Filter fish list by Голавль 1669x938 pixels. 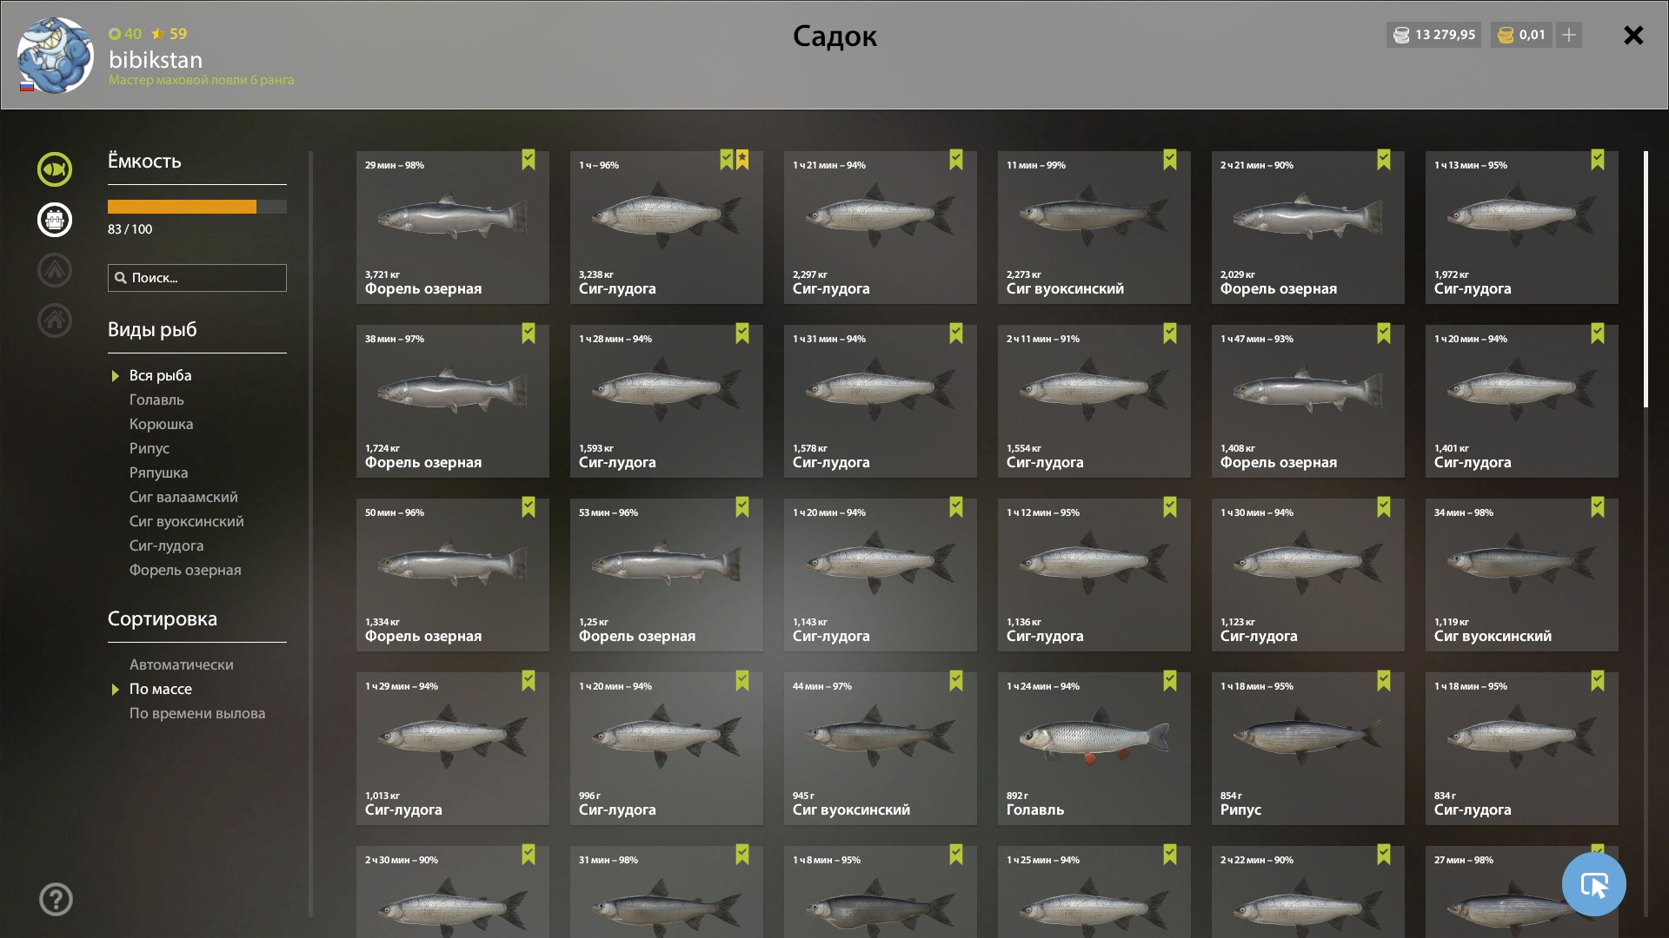156,400
